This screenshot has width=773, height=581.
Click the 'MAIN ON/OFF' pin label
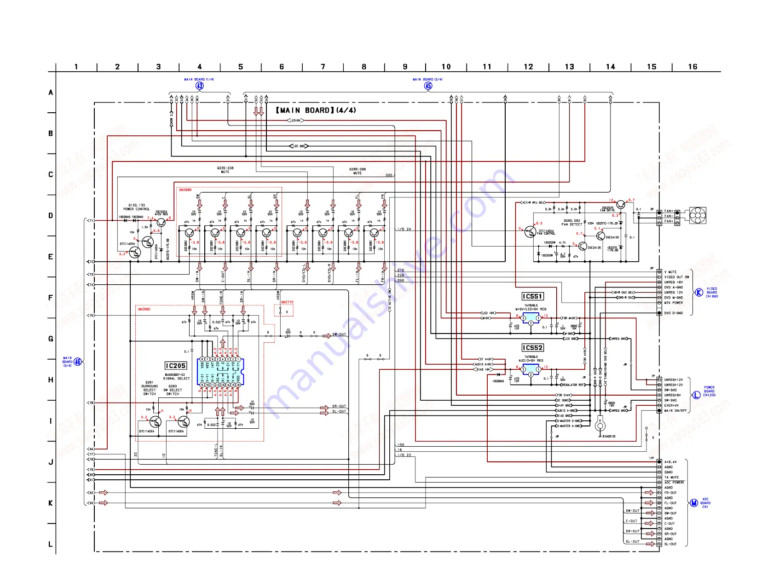coord(675,411)
